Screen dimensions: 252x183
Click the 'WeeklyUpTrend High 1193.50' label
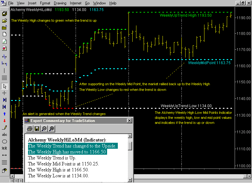tap(186, 15)
